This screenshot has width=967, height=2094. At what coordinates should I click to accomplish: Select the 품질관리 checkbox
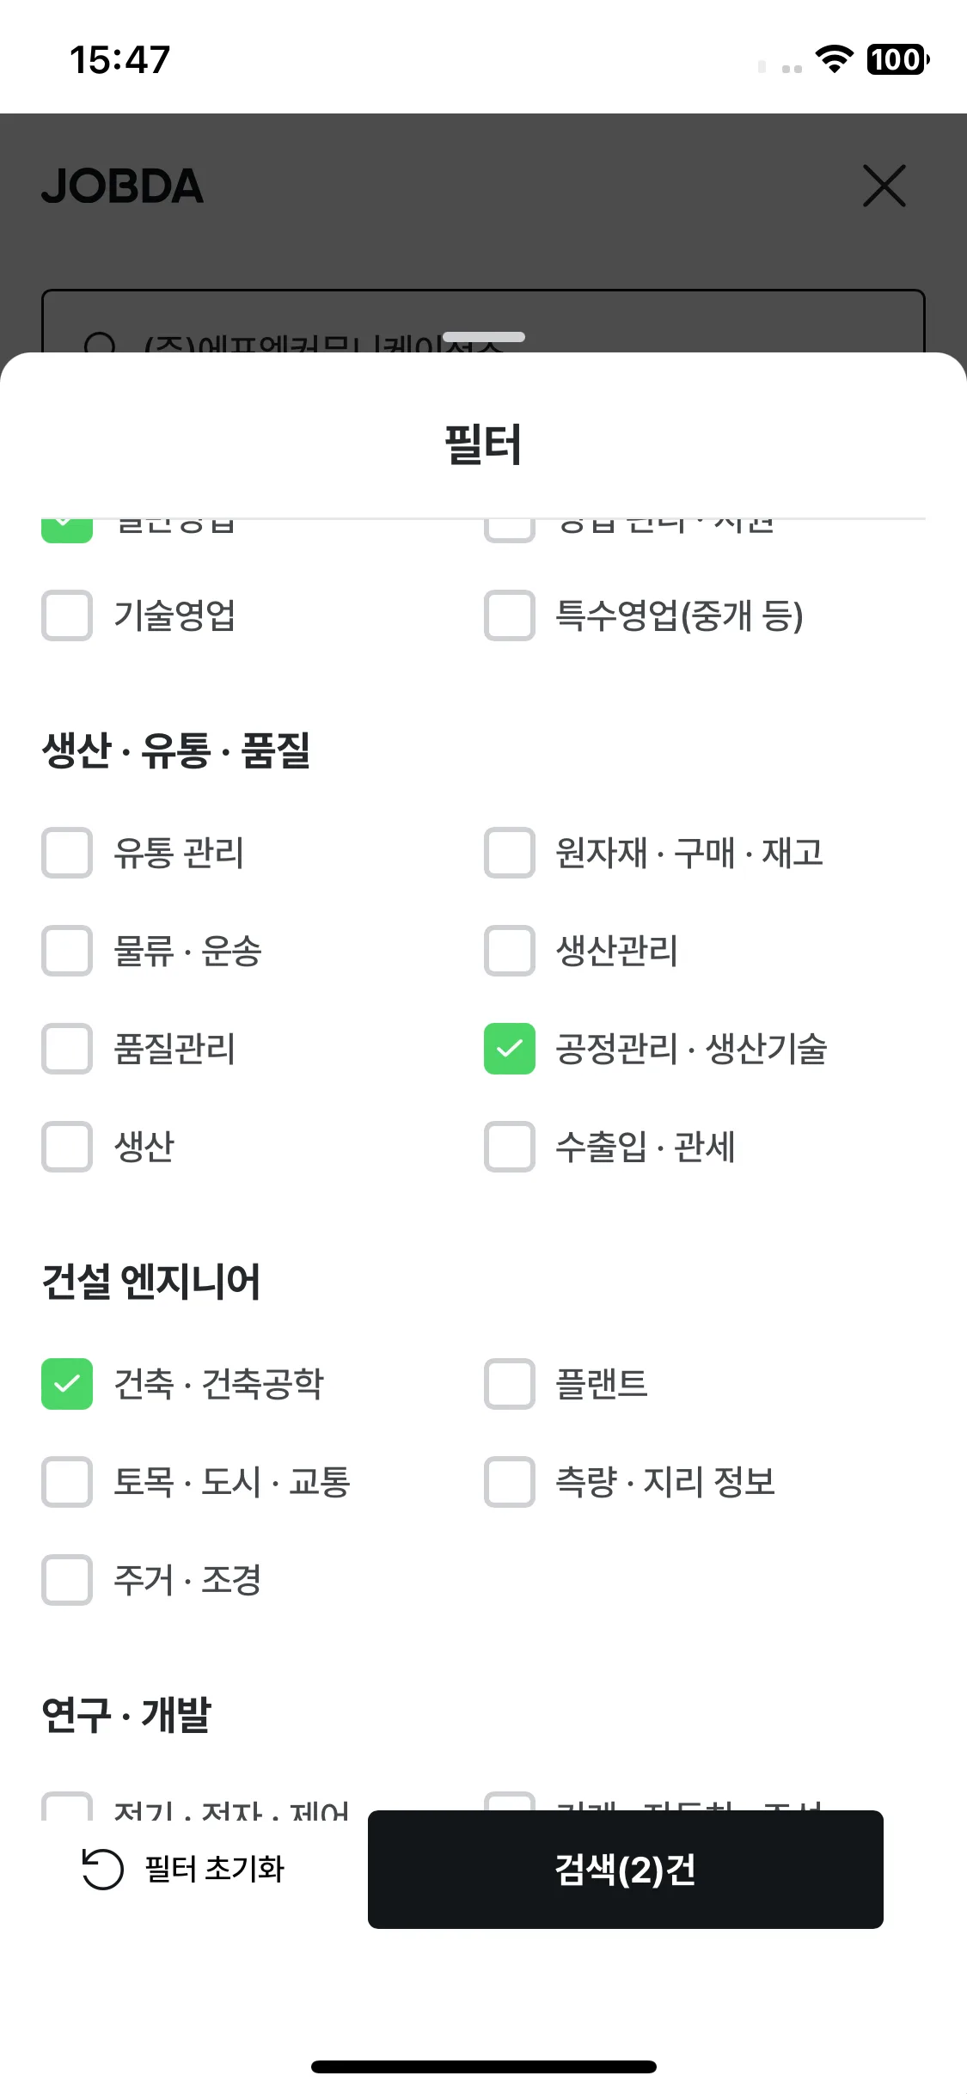67,1049
